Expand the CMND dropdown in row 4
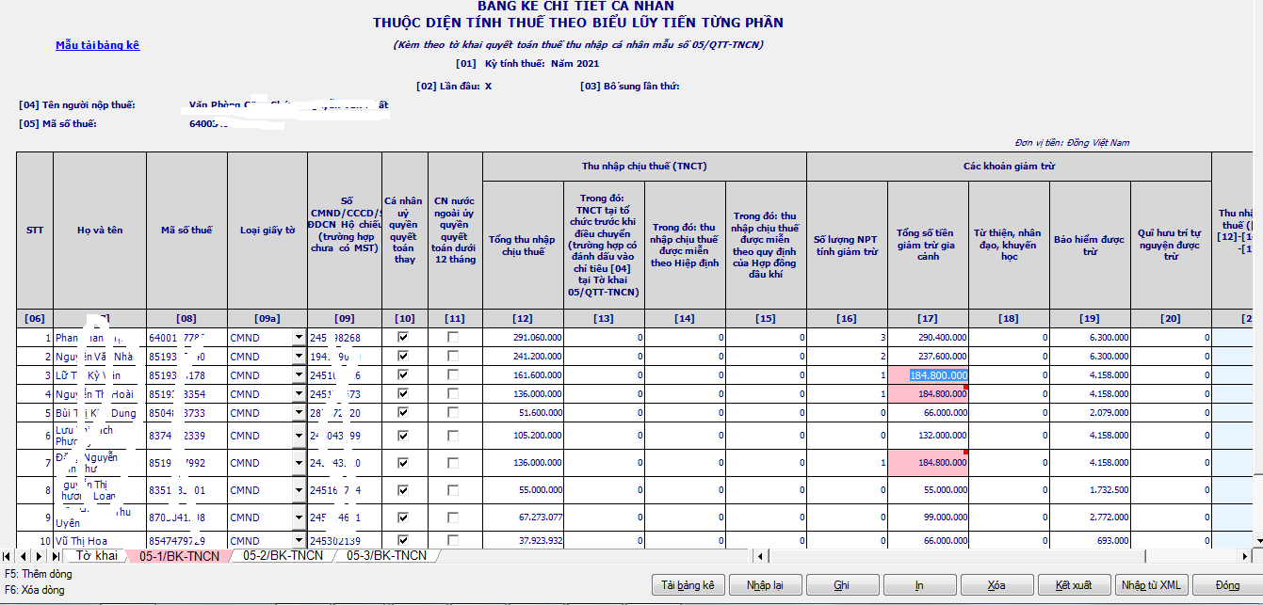 click(299, 394)
